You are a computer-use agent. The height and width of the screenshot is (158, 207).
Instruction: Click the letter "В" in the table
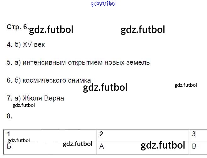click(194, 146)
